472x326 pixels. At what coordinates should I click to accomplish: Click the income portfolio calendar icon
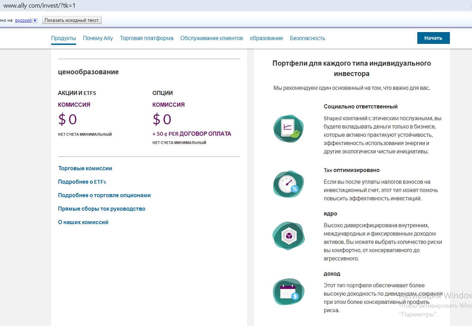point(288,292)
